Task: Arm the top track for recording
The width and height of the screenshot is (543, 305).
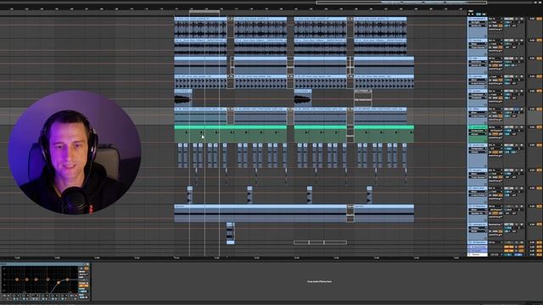Action: click(522, 19)
